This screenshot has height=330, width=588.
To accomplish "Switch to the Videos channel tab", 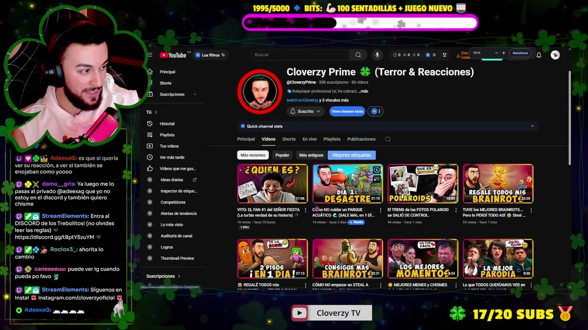I will pyautogui.click(x=268, y=139).
